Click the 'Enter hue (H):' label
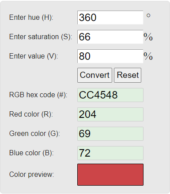Image resolution: width=170 pixels, height=194 pixels. click(x=31, y=18)
